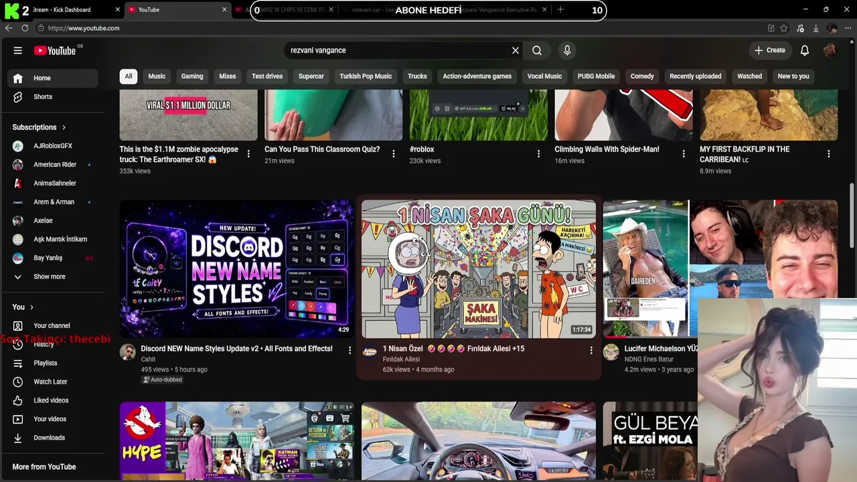Open more options for Climbing Walls With Spider-Man
This screenshot has height=482, width=857.
coord(684,154)
